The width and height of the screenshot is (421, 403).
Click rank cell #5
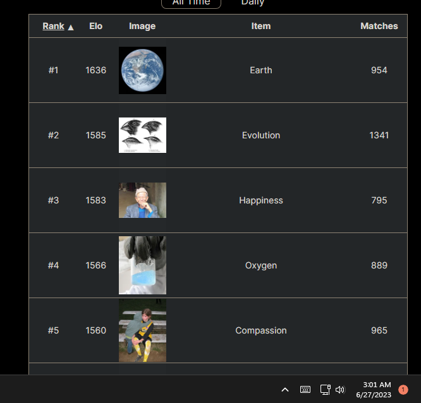coord(53,330)
